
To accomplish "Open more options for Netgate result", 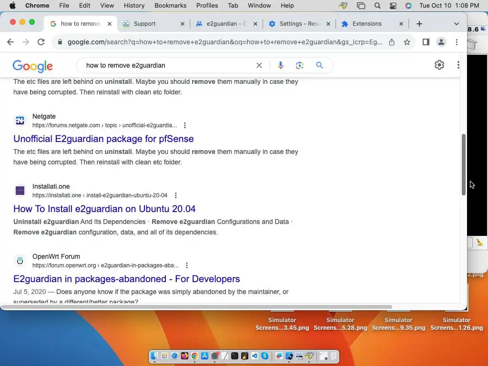I will [x=185, y=125].
